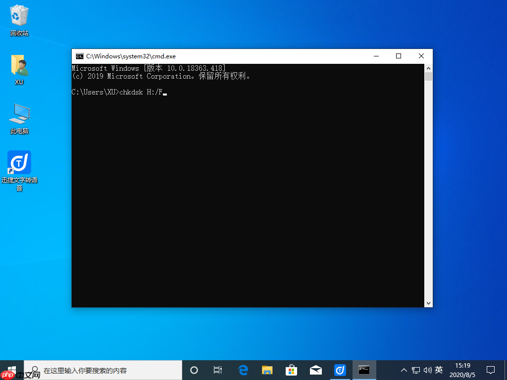Expand hidden tray icons with the chevron

404,370
